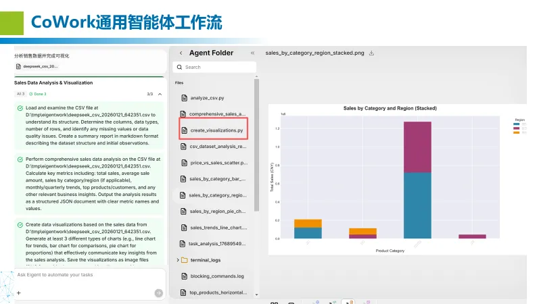Screen dimensions: 541x304
Task: Click the file icon beside blocking_commands.log
Action: [x=184, y=276]
